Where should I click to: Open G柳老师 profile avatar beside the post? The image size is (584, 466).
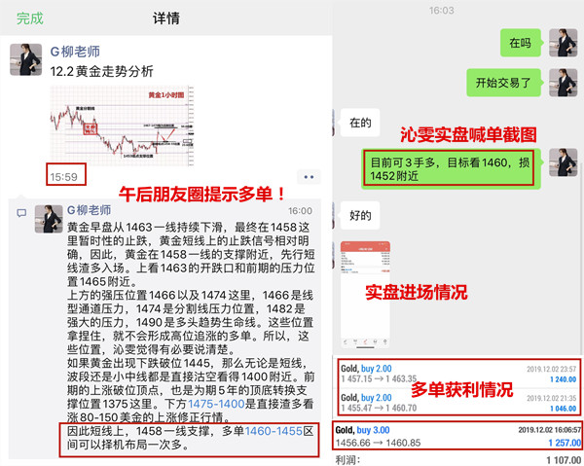pyautogui.click(x=25, y=59)
